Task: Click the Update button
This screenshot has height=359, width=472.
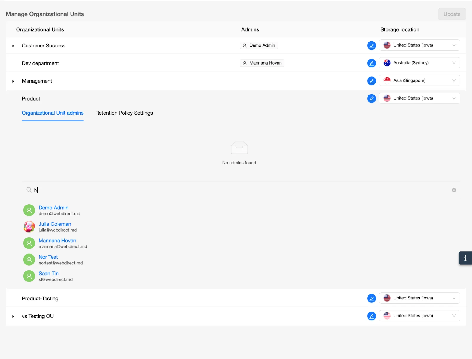Action: (x=452, y=14)
